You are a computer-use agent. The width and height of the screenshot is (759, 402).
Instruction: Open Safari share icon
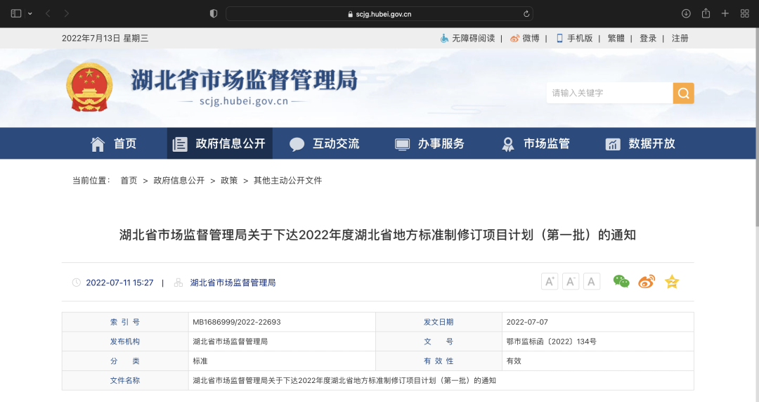click(x=706, y=13)
